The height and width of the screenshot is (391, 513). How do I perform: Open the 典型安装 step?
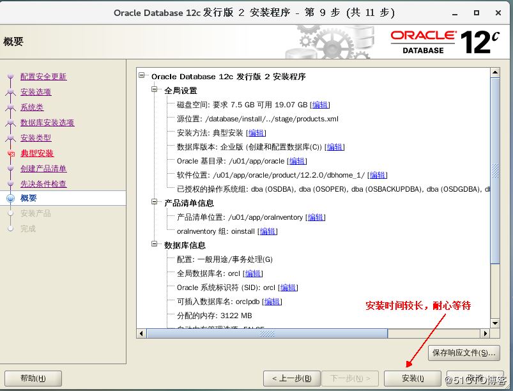[x=37, y=153]
